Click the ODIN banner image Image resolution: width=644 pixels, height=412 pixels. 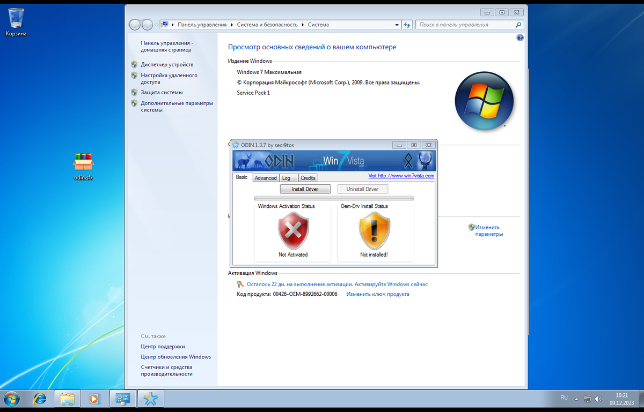[334, 161]
